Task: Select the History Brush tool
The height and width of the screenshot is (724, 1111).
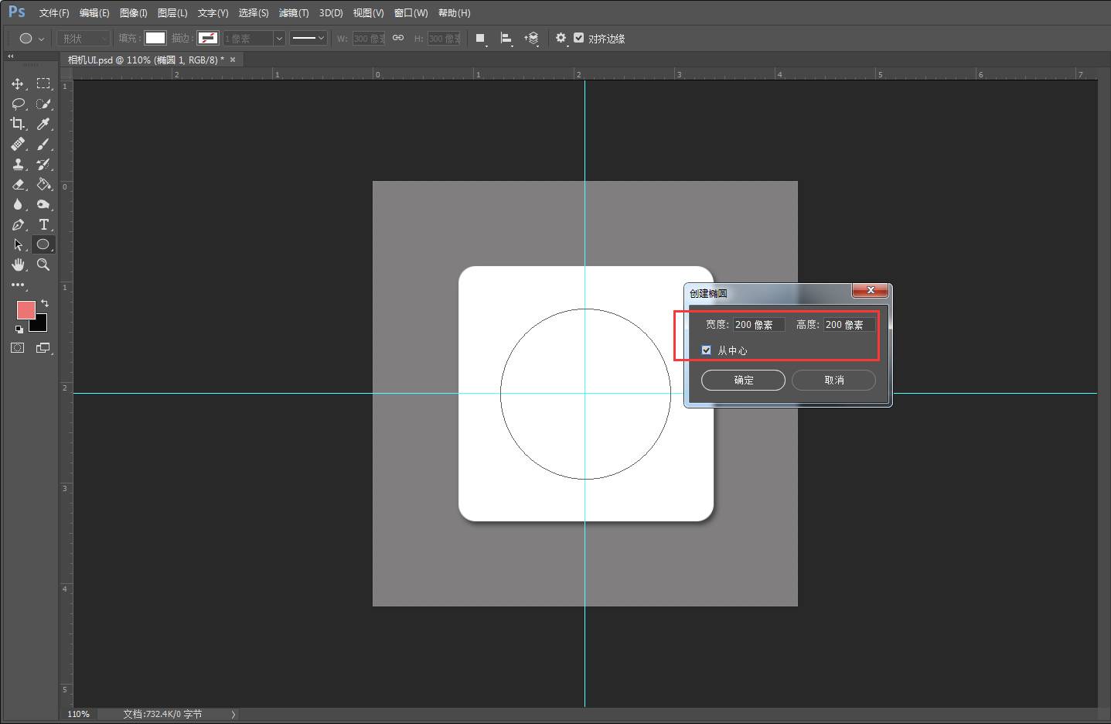Action: pos(43,164)
